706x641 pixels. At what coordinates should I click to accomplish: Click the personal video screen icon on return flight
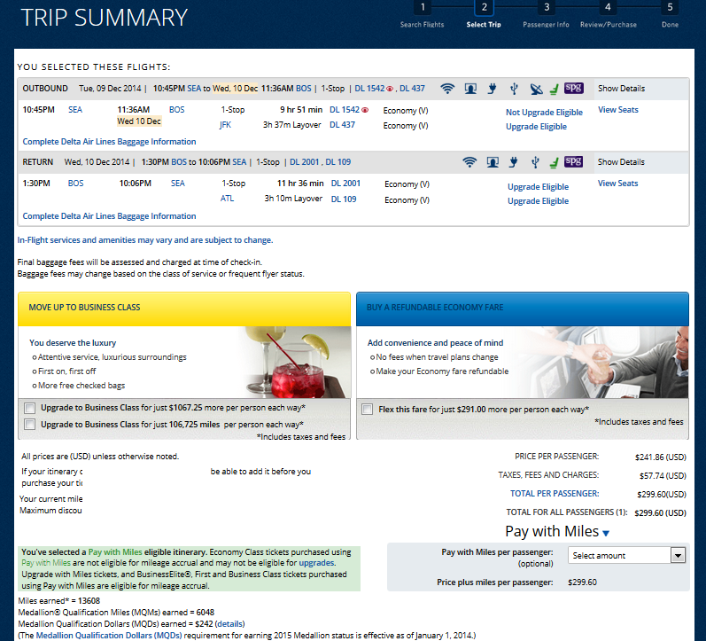(492, 162)
